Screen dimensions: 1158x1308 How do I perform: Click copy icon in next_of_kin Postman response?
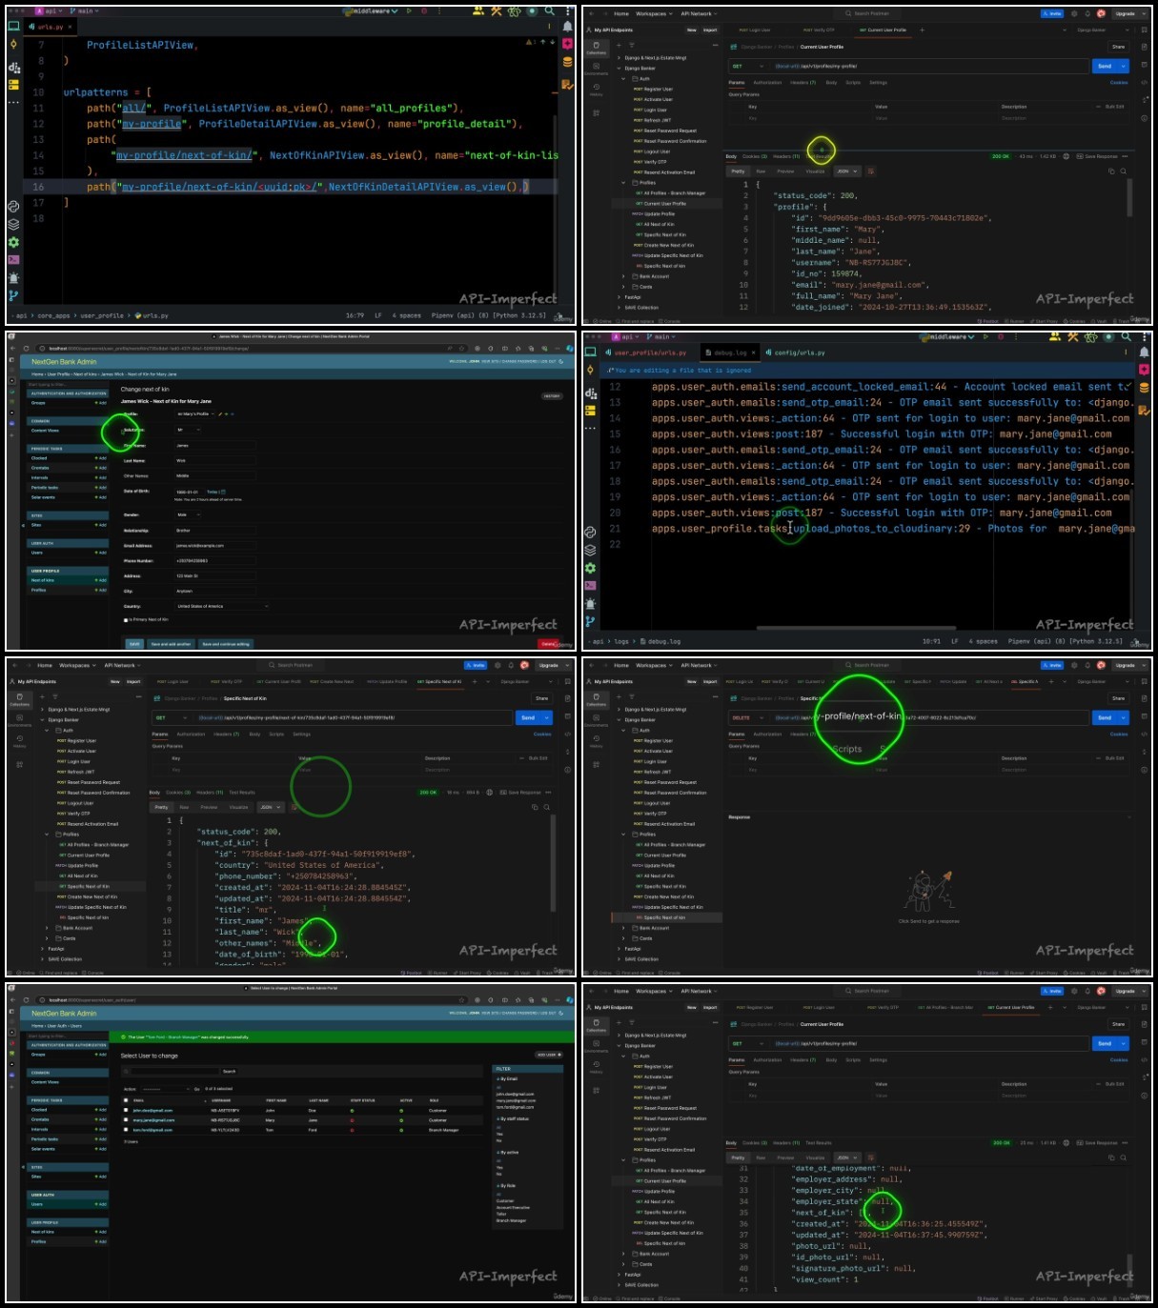point(536,807)
